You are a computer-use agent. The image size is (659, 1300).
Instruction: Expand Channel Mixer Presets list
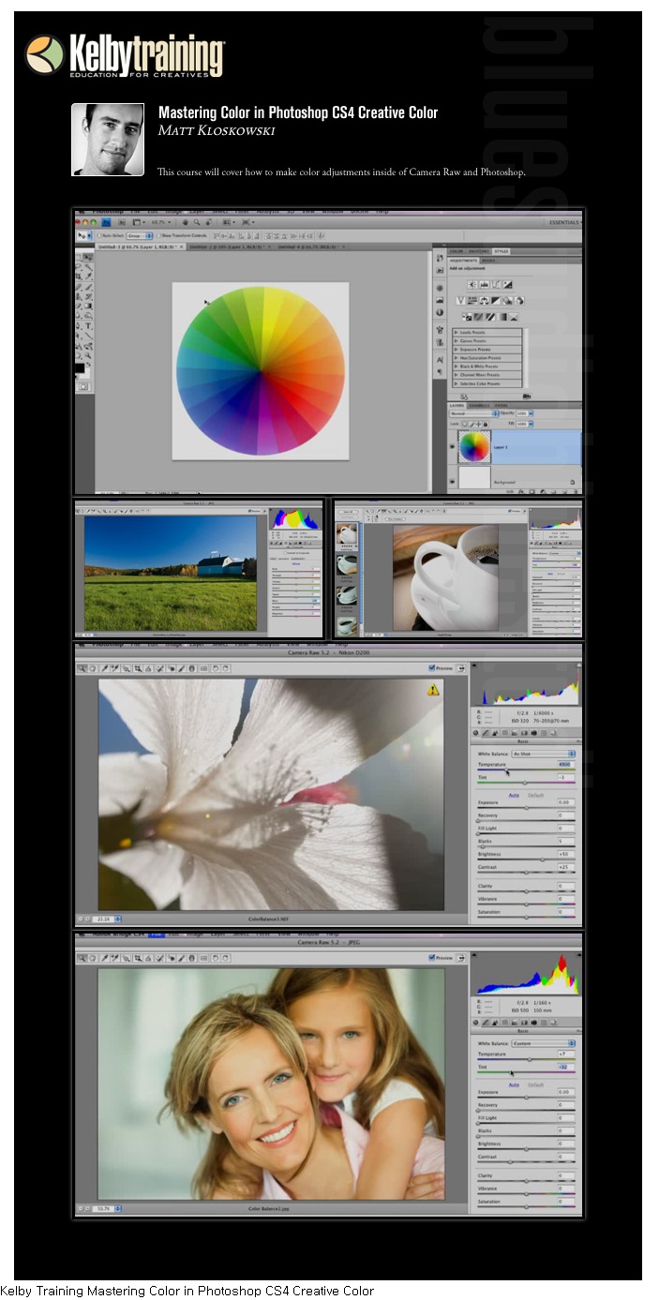(456, 375)
